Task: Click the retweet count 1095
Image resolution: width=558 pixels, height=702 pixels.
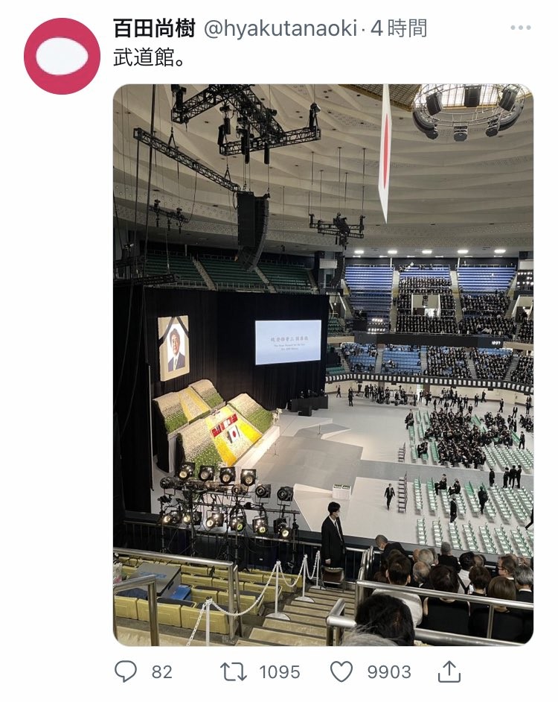Action: (x=280, y=672)
